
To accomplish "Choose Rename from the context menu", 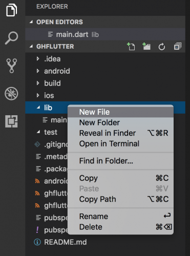I will tap(120, 217).
